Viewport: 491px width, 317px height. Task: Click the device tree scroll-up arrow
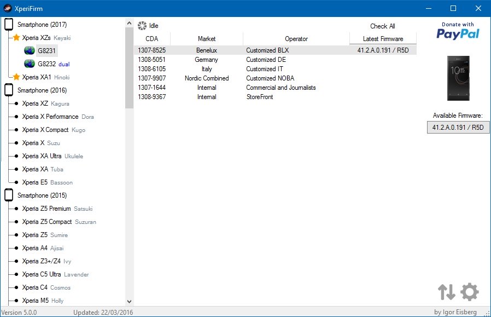tap(130, 23)
